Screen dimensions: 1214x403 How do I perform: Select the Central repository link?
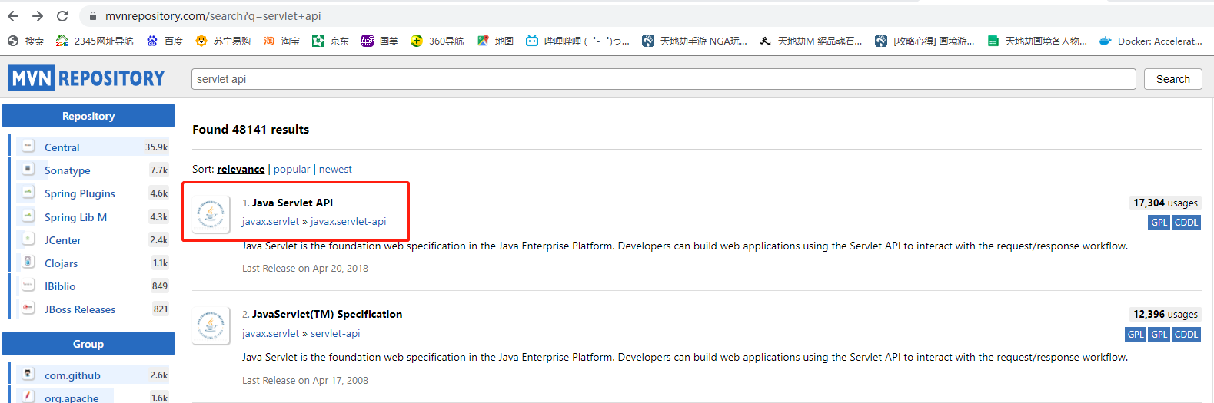coord(62,147)
